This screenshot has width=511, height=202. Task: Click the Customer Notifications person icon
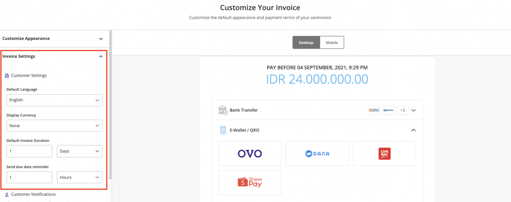pos(7,195)
